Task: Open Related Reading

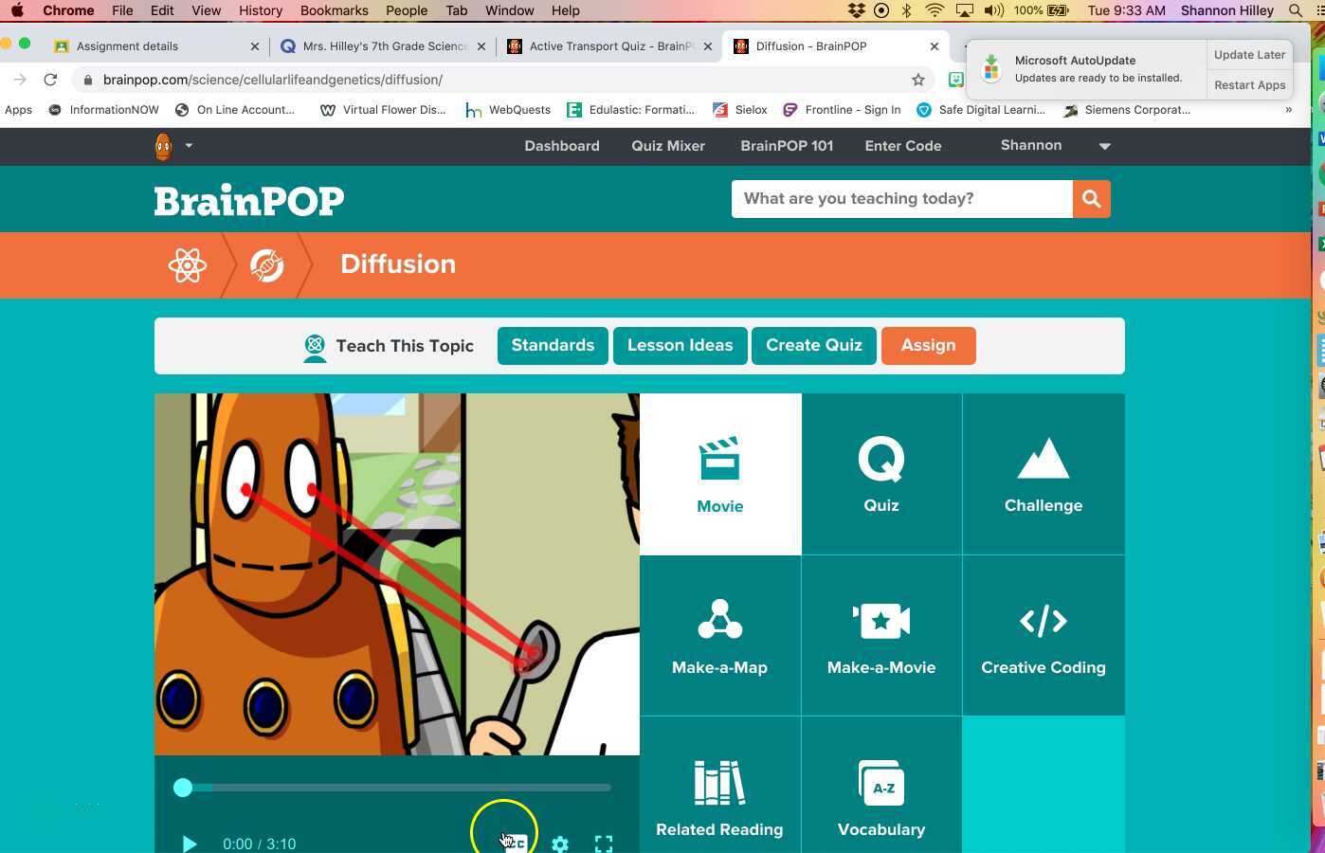Action: [719, 796]
